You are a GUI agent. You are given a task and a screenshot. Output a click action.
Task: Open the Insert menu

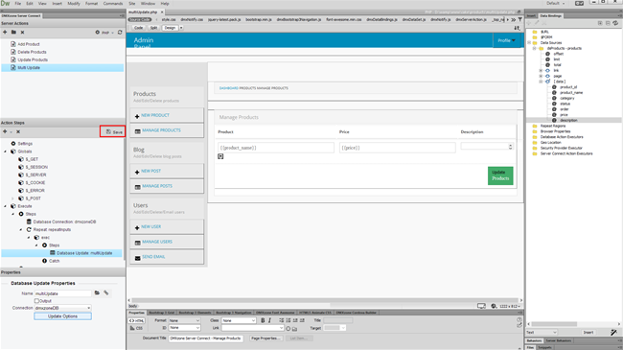[x=58, y=4]
